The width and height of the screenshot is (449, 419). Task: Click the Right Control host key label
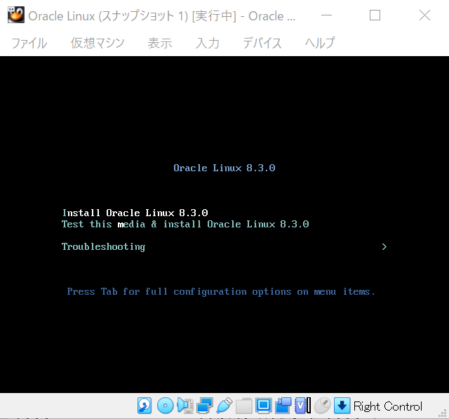pos(388,406)
